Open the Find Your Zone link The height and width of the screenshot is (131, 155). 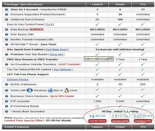click(x=56, y=49)
